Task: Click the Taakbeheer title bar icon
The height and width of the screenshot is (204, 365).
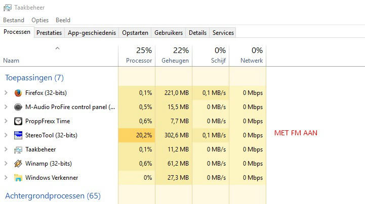Action: (7, 8)
